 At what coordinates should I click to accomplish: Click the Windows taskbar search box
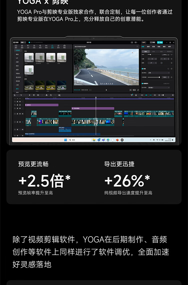[80, 140]
